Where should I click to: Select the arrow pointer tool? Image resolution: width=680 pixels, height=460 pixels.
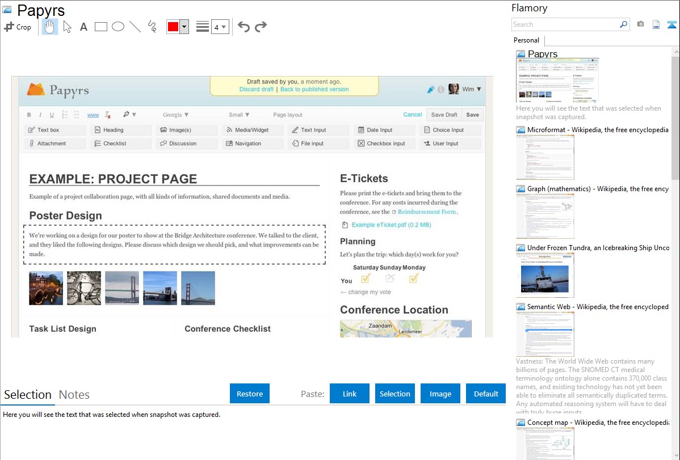(67, 27)
